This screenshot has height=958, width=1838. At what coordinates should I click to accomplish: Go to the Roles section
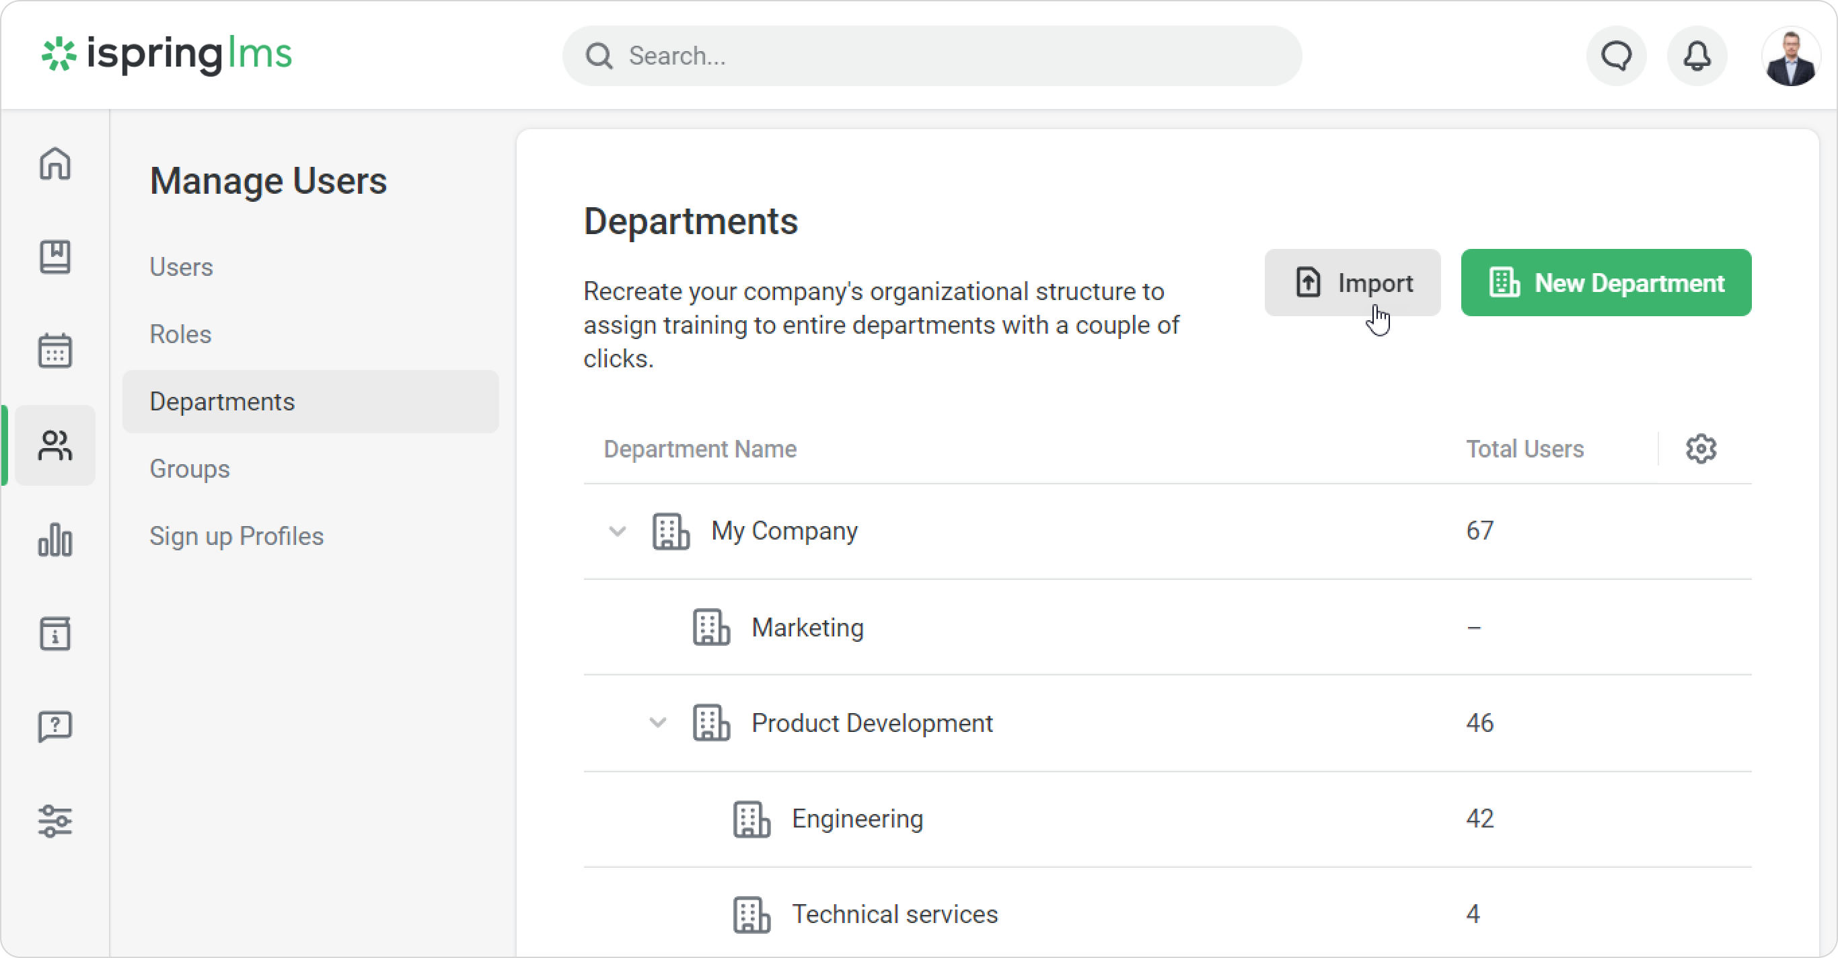180,334
